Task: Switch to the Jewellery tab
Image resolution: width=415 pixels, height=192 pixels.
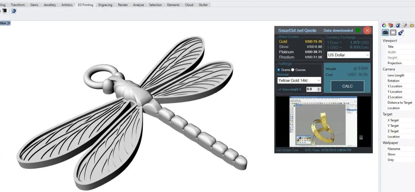Action: coord(50,5)
